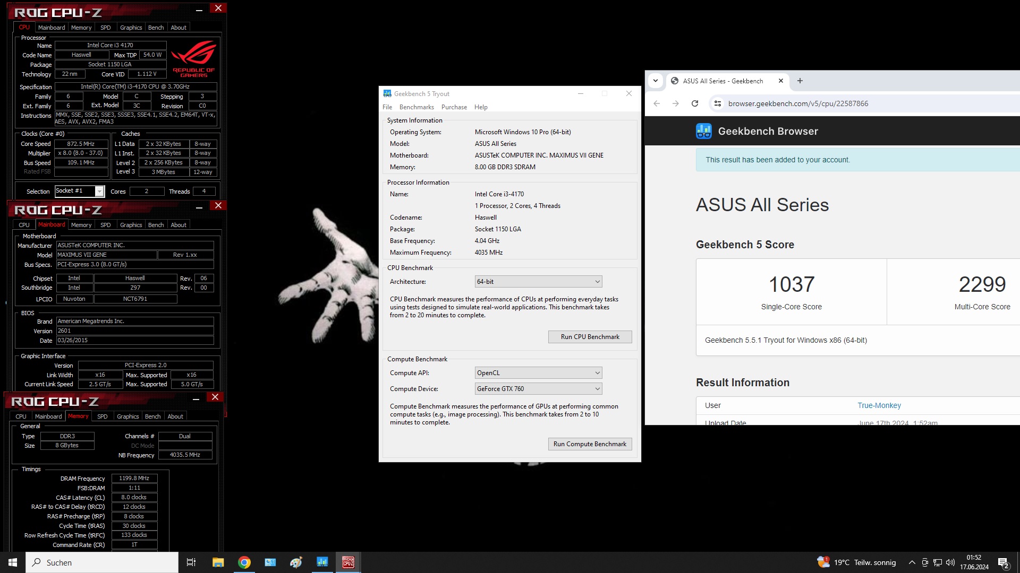Image resolution: width=1020 pixels, height=573 pixels.
Task: Click DRAM Frequency 1199.8 MHz value
Action: tap(134, 478)
